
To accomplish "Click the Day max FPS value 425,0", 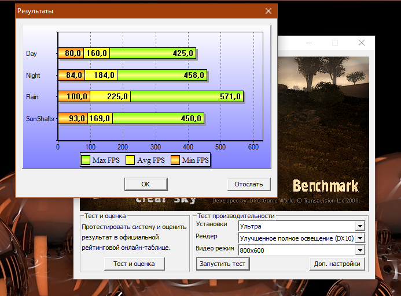I will pos(183,53).
